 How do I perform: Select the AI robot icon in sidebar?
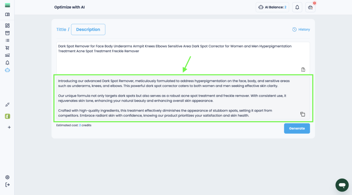pos(7,70)
